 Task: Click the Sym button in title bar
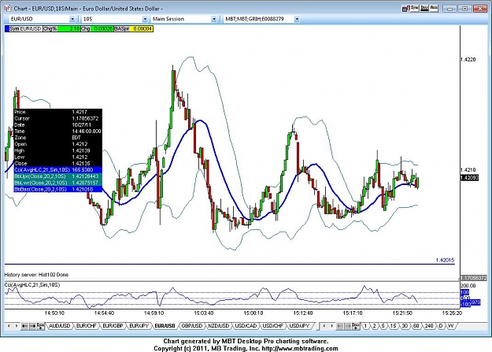coord(415,9)
